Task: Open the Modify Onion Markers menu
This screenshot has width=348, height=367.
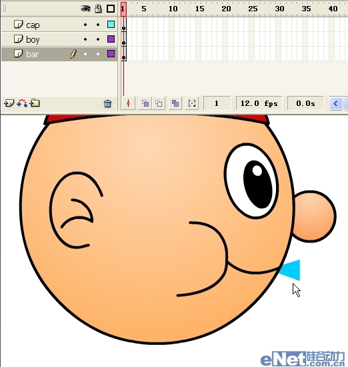Action: (192, 103)
